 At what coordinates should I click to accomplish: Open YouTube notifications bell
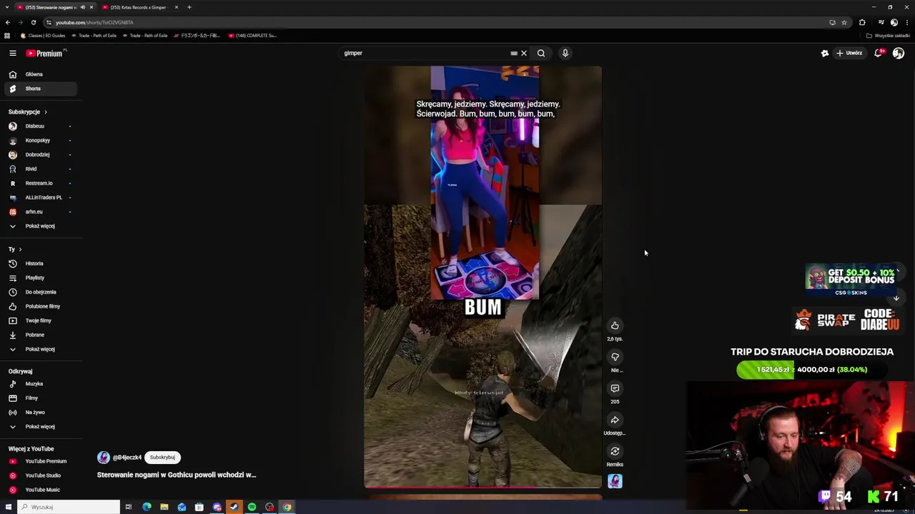(879, 53)
